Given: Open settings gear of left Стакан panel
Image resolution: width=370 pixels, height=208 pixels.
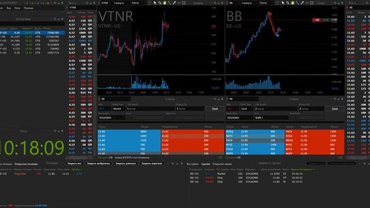Looking at the screenshot, I should [x=214, y=99].
